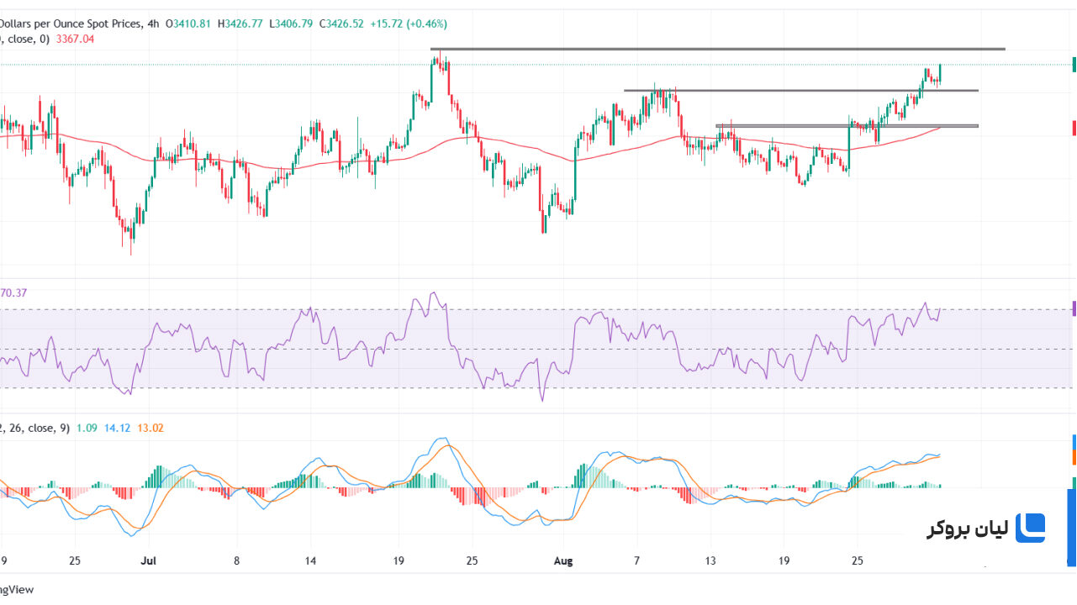Click the 4h interval label in chart title

click(153, 24)
